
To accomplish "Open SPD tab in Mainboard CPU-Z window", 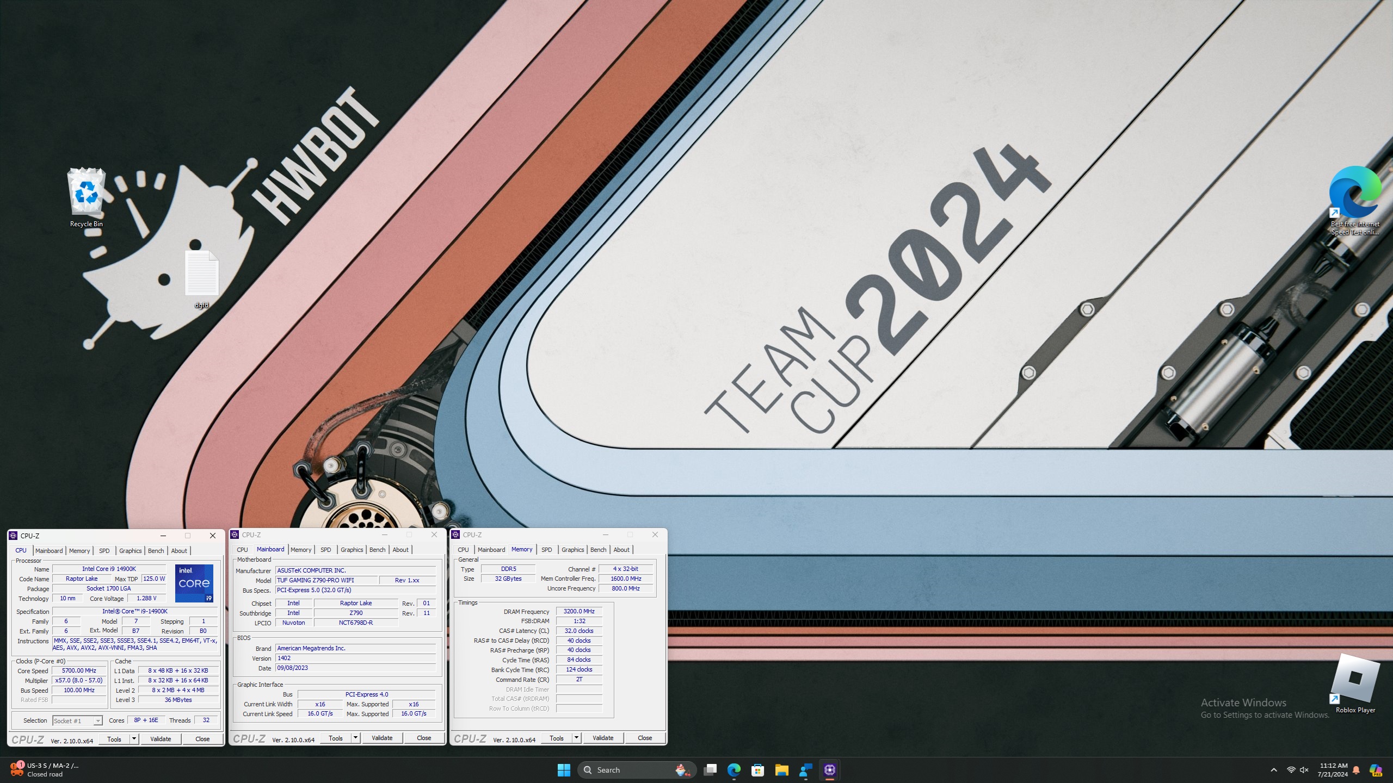I will 326,550.
